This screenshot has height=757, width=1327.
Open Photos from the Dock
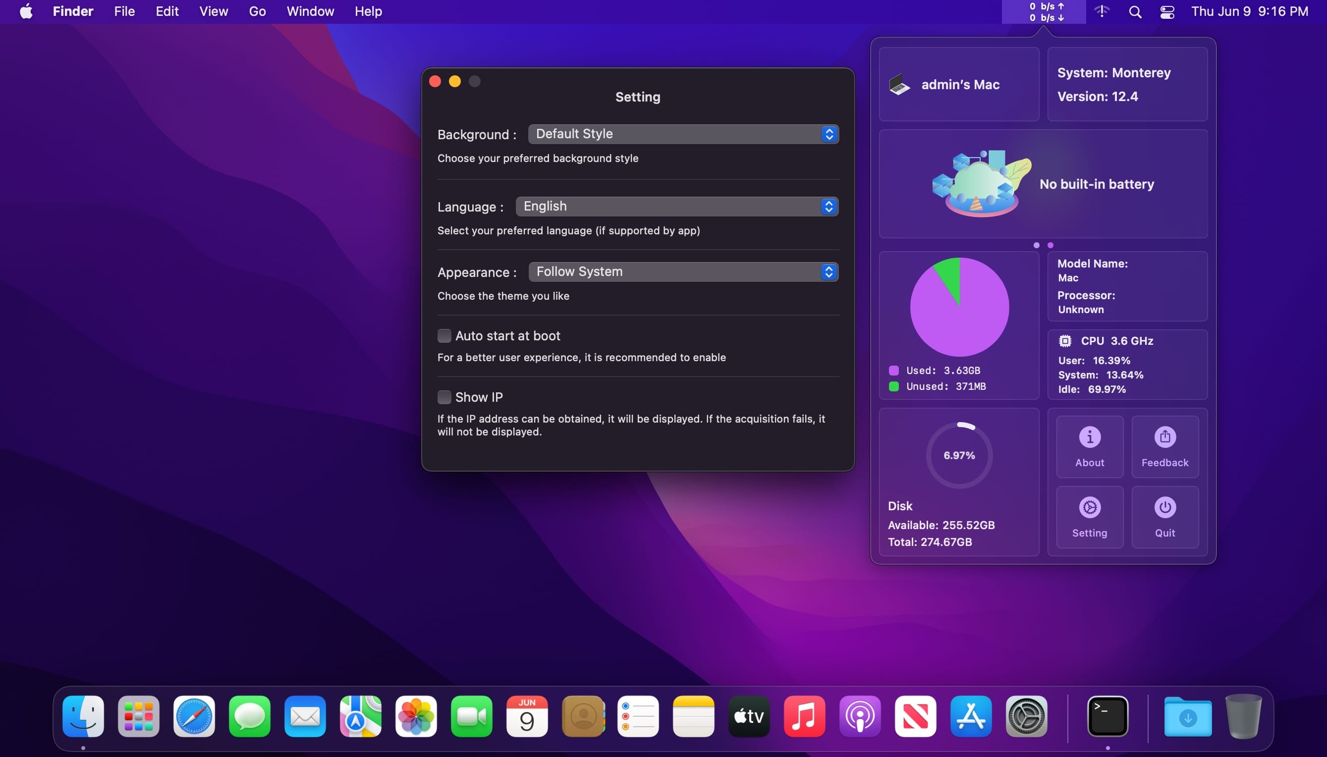[x=416, y=716]
